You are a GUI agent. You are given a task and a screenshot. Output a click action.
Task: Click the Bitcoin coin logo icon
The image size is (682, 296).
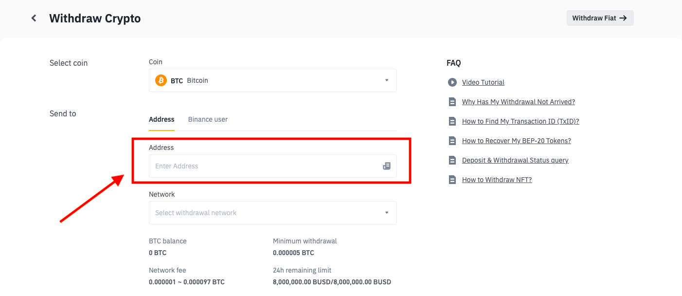click(161, 80)
